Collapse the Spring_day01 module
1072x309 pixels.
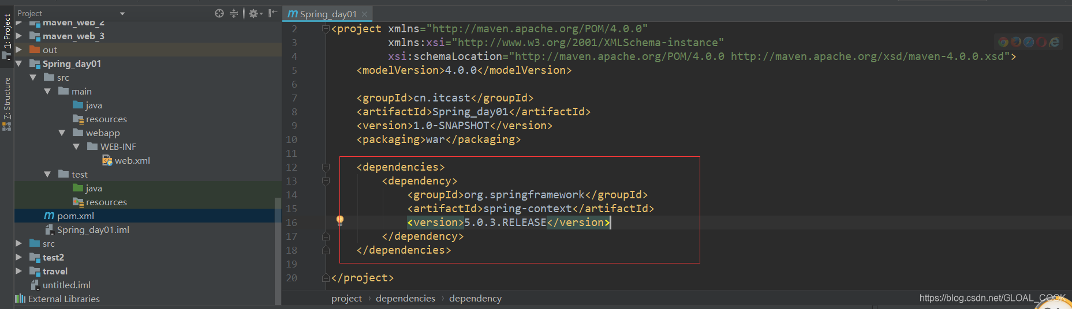[x=19, y=63]
